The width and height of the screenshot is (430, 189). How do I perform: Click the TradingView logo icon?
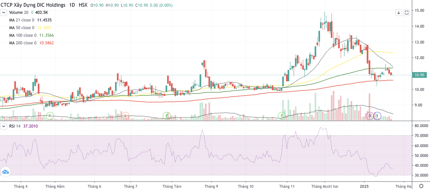5,172
